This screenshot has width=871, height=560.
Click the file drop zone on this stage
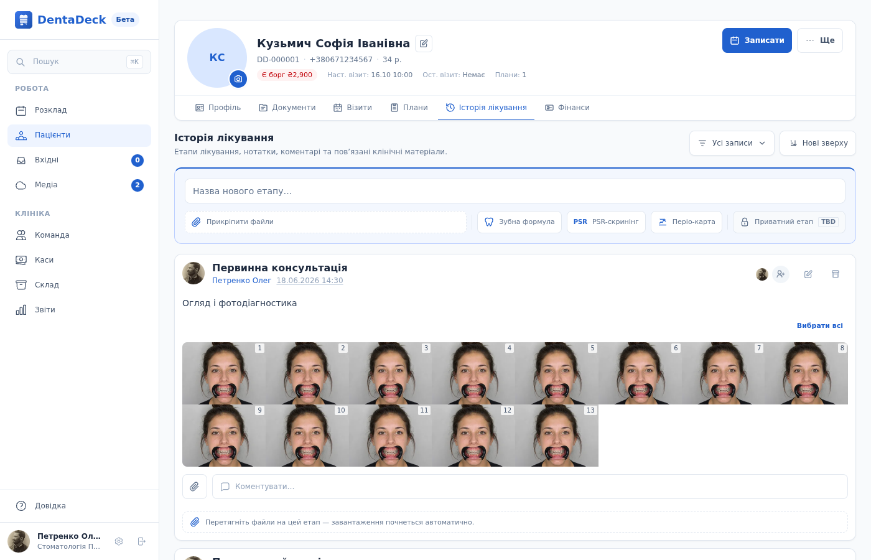(515, 522)
